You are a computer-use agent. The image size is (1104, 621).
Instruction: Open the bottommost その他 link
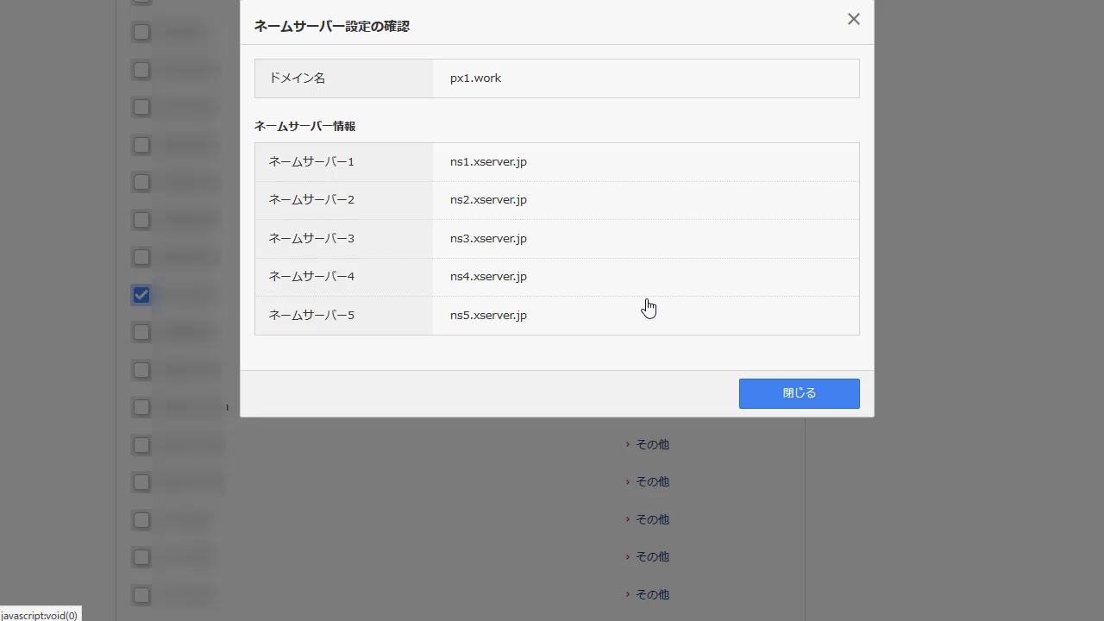[x=651, y=594]
